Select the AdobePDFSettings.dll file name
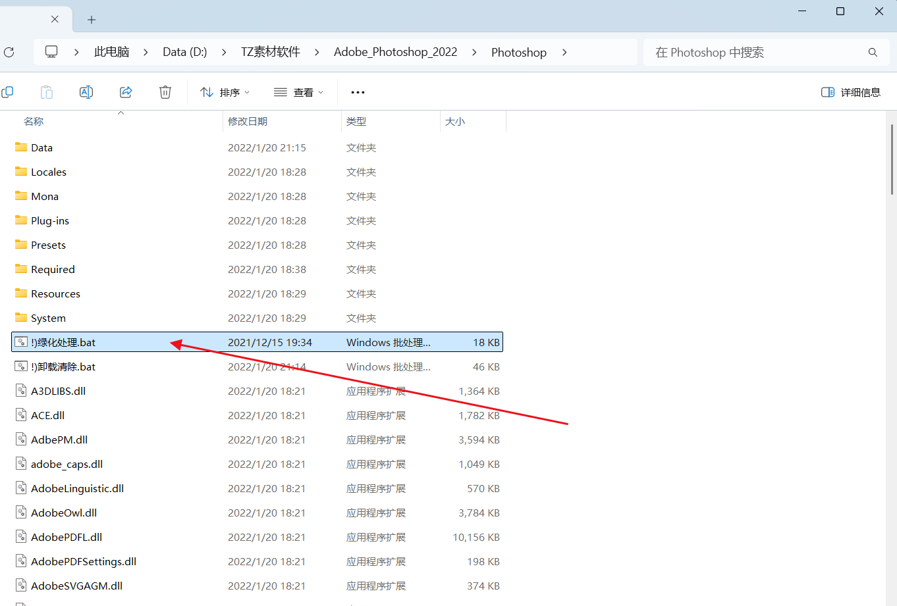This screenshot has height=606, width=897. pyautogui.click(x=84, y=561)
